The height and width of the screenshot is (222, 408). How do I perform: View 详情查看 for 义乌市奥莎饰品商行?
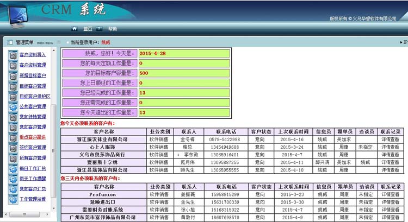390,155
